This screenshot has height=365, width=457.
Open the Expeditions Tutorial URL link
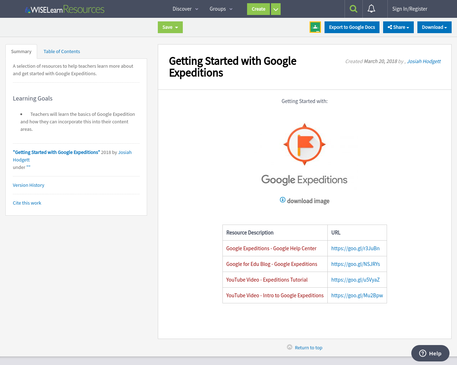(355, 279)
